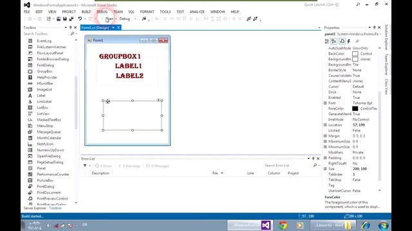Viewport: 412px width, 231px height.
Task: Click LABEL1 on the form
Action: pos(129,66)
